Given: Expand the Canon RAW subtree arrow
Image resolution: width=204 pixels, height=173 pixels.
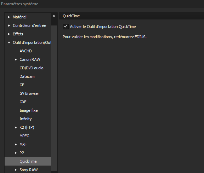Looking at the screenshot, I should 16,59.
